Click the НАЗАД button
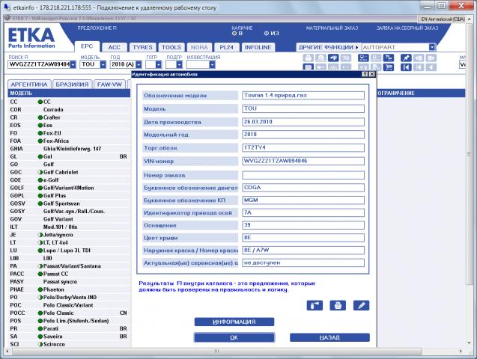Image resolution: width=477 pixels, height=359 pixels. (329, 337)
